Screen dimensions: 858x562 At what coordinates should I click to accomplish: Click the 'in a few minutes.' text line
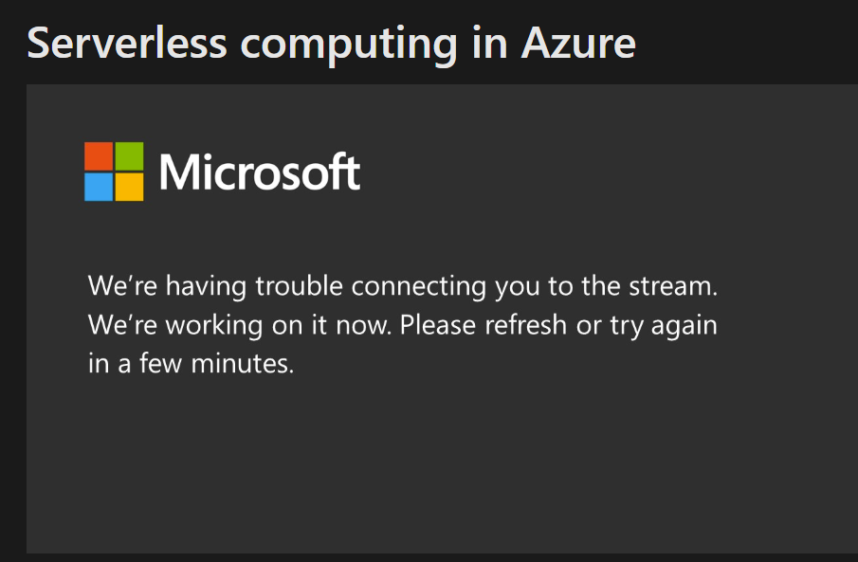click(x=191, y=364)
